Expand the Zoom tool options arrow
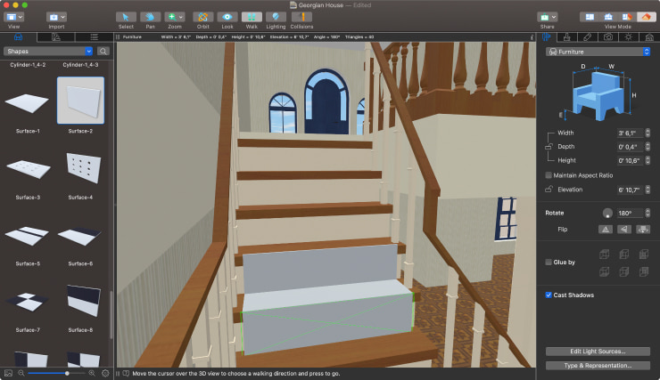This screenshot has width=660, height=380. pyautogui.click(x=181, y=17)
